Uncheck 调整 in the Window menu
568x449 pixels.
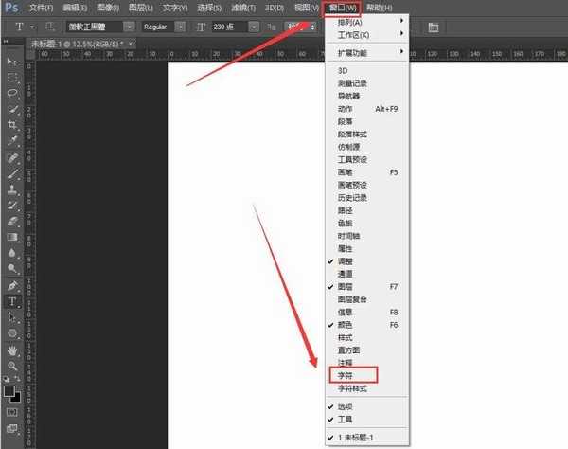[x=346, y=260]
